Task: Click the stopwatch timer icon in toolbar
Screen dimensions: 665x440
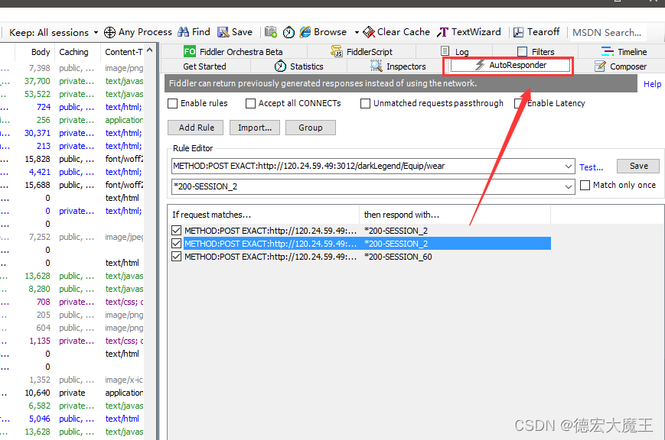Action: (x=288, y=32)
